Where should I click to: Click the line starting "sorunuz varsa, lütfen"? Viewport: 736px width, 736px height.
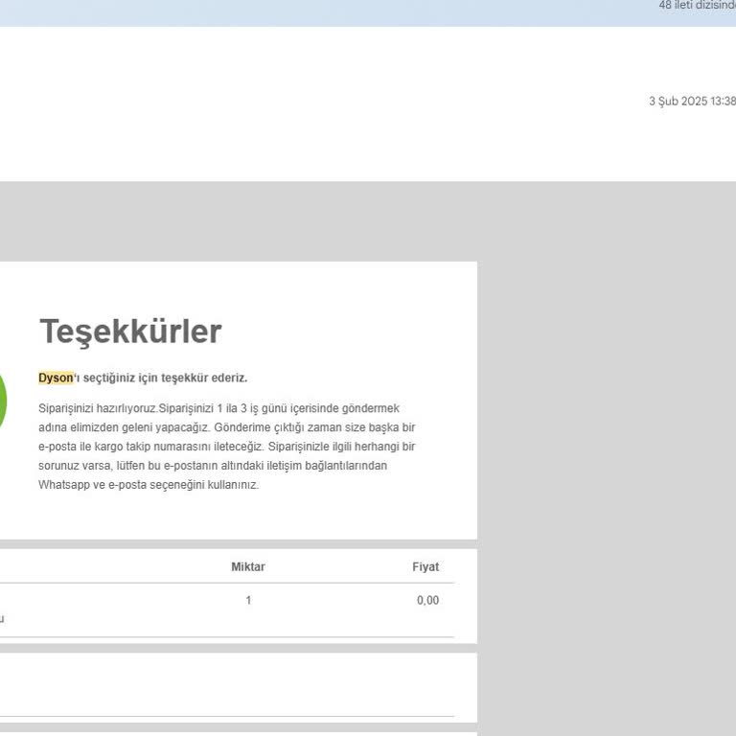click(x=213, y=466)
